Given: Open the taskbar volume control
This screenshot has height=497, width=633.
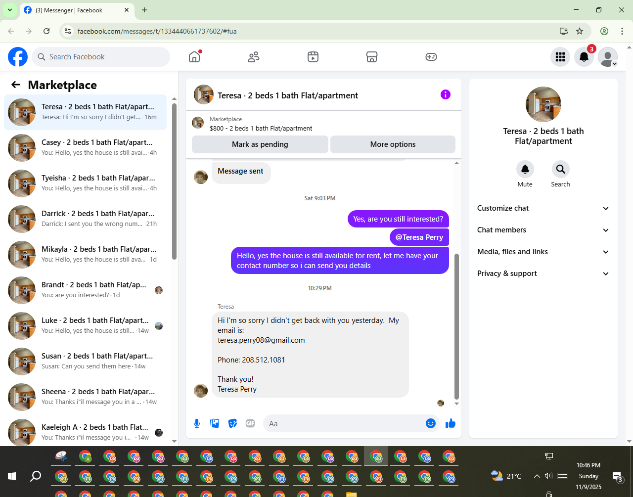Looking at the screenshot, I should tap(548, 476).
